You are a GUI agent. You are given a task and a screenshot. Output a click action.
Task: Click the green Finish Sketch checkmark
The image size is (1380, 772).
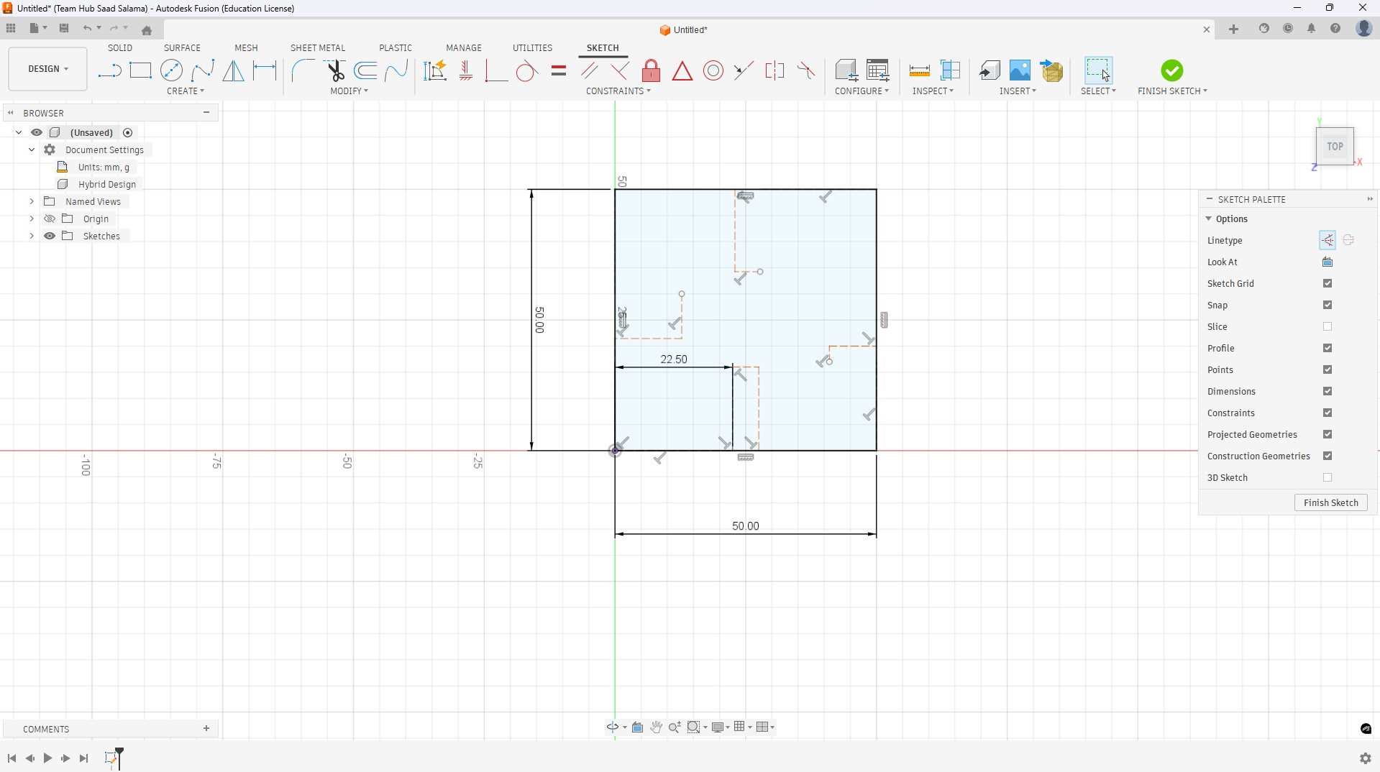coord(1172,70)
